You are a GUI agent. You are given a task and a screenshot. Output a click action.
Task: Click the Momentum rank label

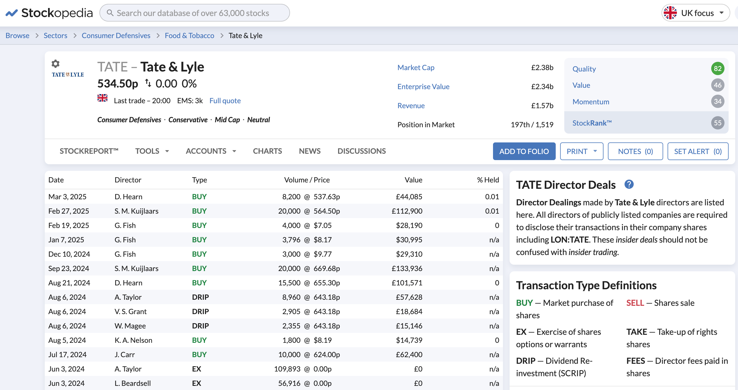pos(591,102)
